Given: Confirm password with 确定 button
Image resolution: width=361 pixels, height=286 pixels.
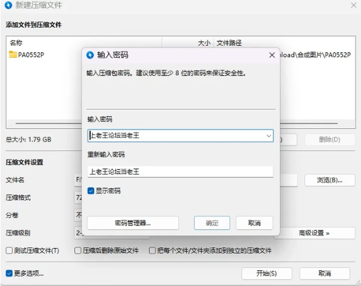Looking at the screenshot, I should click(212, 223).
